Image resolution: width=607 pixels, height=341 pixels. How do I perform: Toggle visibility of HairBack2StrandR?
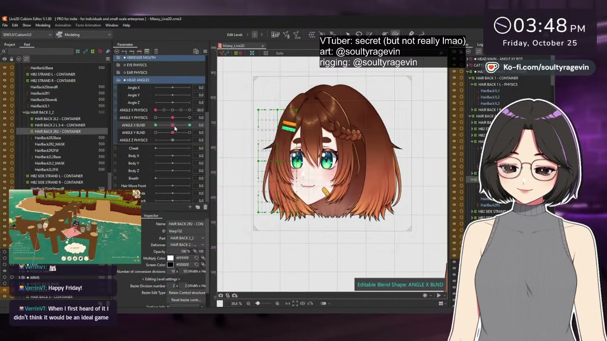[x=5, y=87]
